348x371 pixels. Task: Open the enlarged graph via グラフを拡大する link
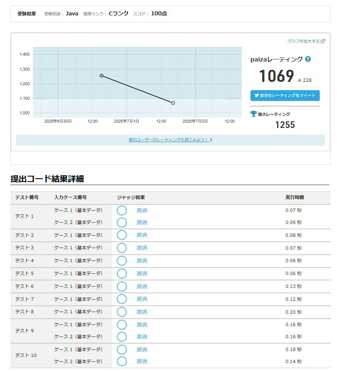tap(306, 41)
